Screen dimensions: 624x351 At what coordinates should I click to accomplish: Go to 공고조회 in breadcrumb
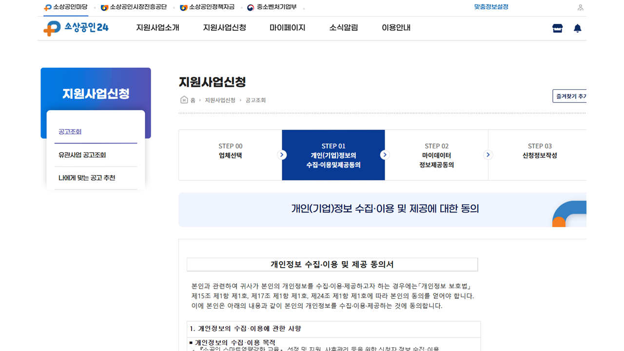point(255,100)
